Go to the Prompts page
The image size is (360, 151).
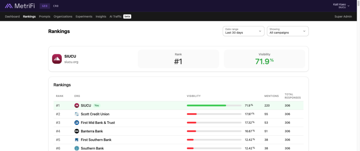pyautogui.click(x=45, y=17)
